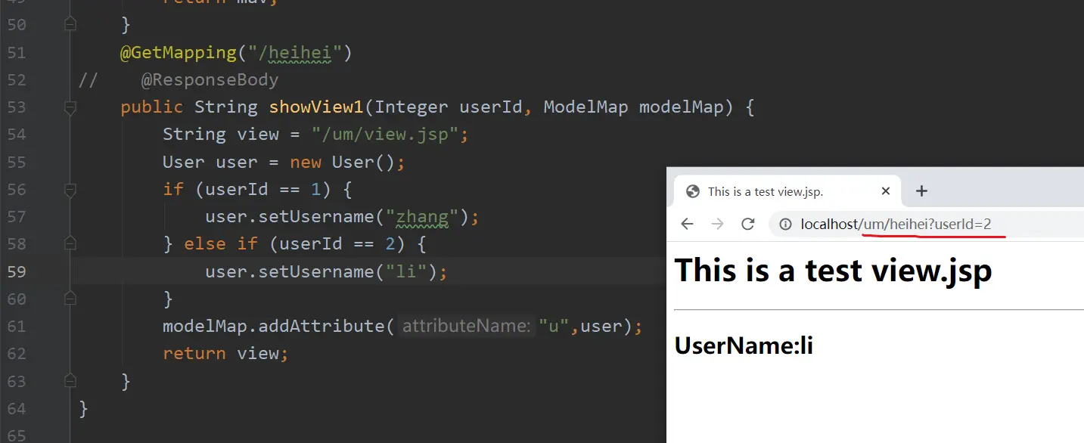Click the attributeName parameter hint

coord(466,326)
